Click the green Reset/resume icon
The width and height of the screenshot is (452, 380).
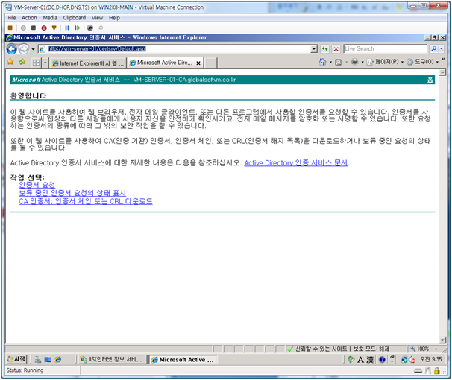(77, 28)
